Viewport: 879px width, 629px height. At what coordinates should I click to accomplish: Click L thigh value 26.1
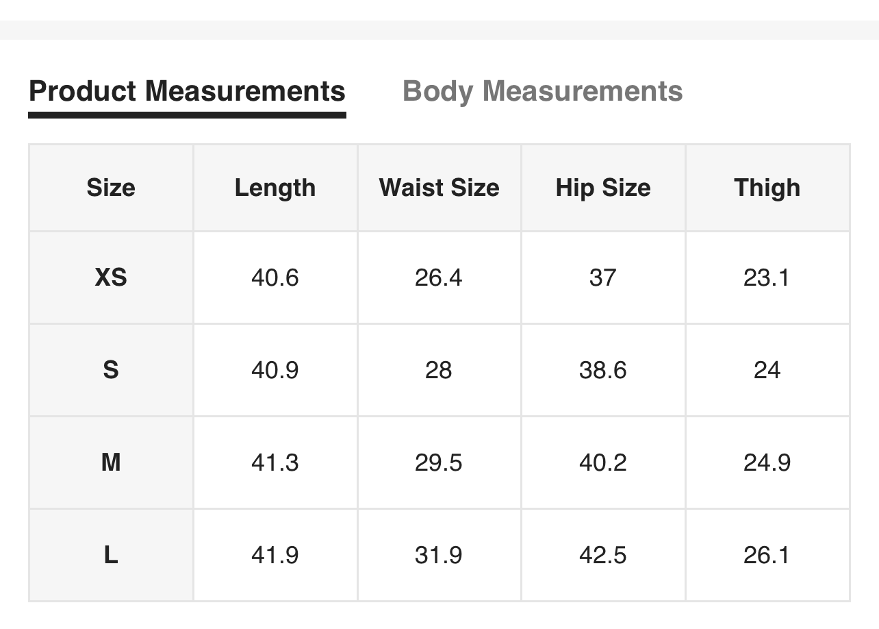point(767,555)
